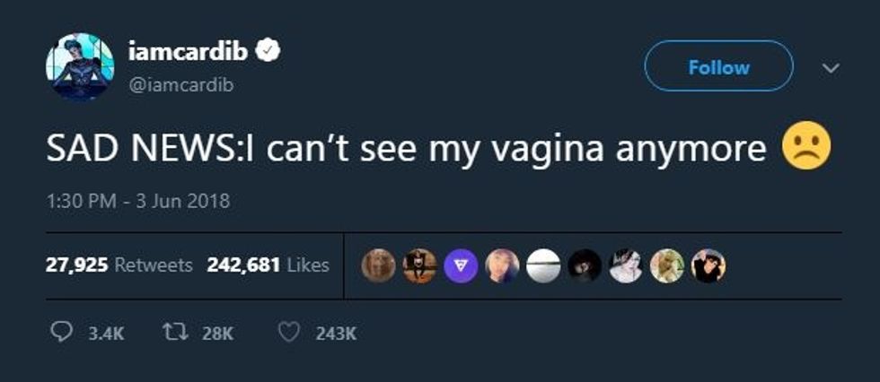
Task: Click the reply speech bubble icon
Action: pos(60,333)
